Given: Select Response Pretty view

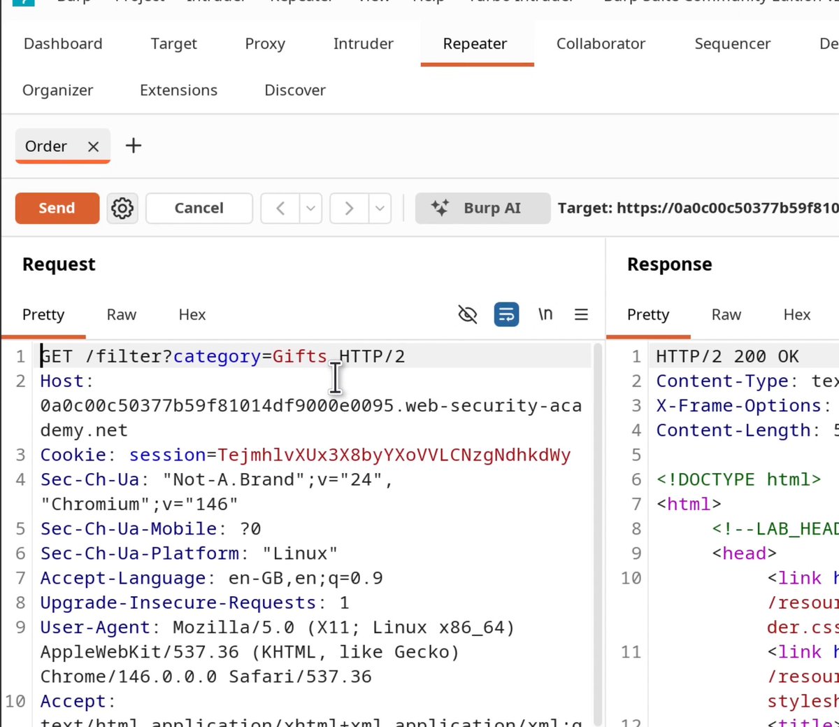Looking at the screenshot, I should pos(648,315).
